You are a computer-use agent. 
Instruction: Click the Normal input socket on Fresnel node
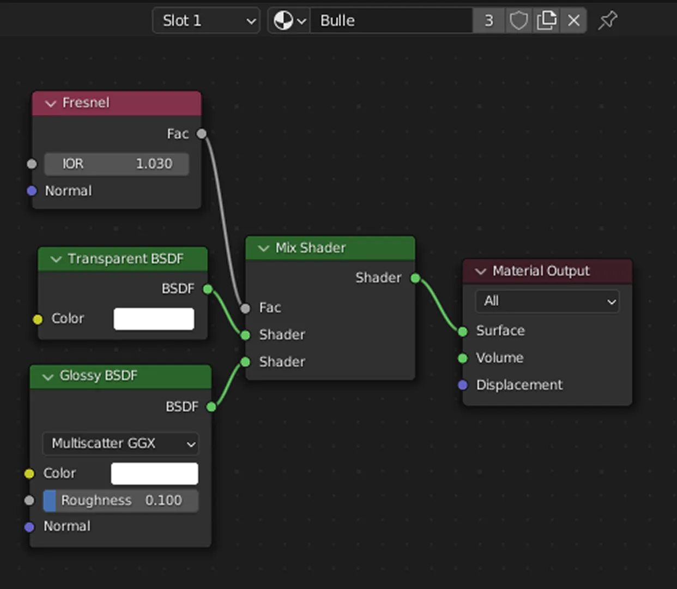click(x=31, y=191)
